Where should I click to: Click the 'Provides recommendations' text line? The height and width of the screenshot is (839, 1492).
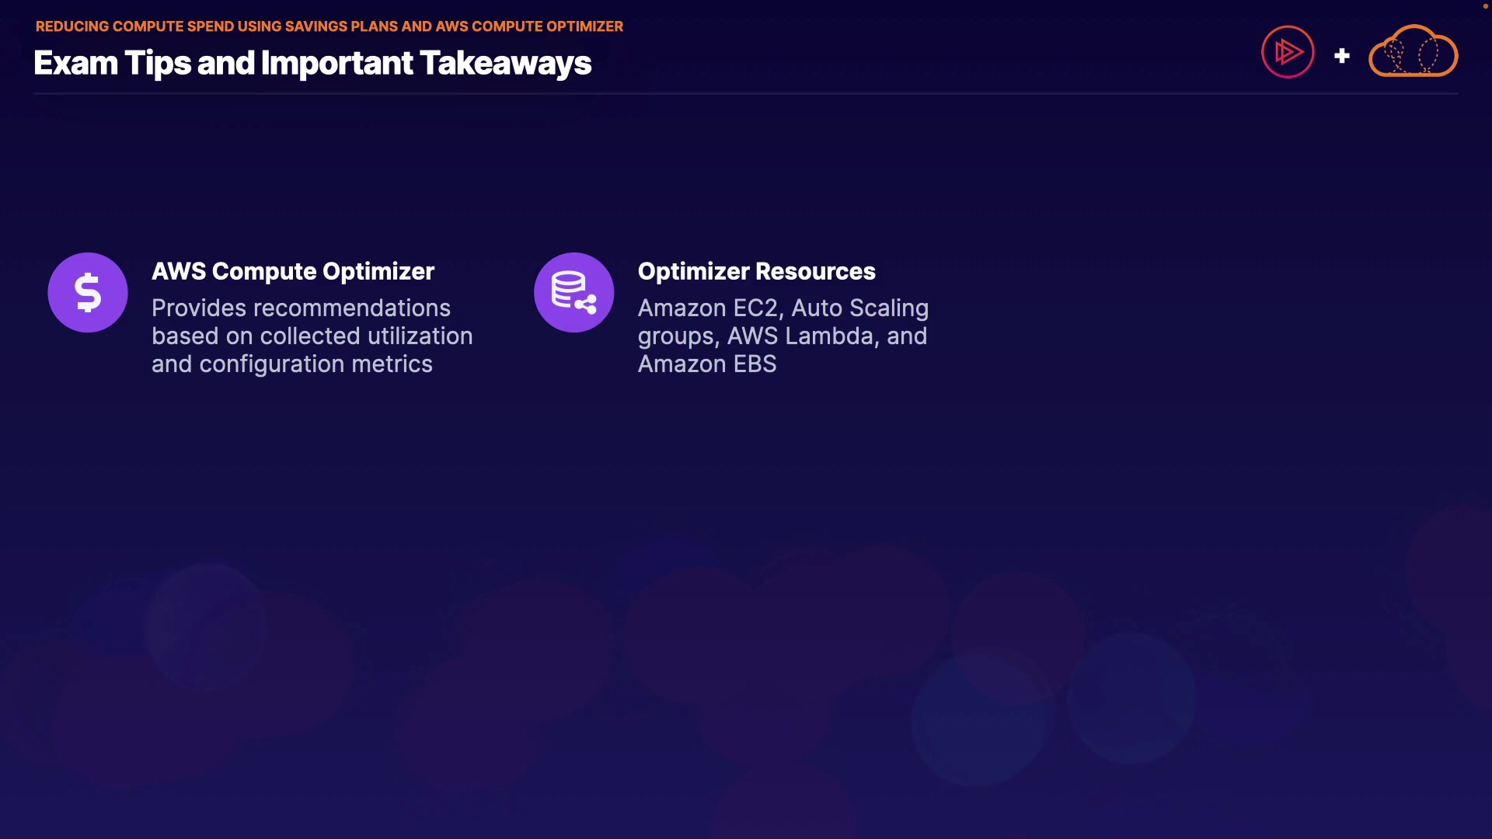(301, 308)
